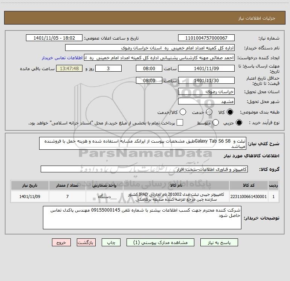Open اطلاعات تماس خریدار link
This screenshot has height=281, width=290.
click(x=62, y=58)
